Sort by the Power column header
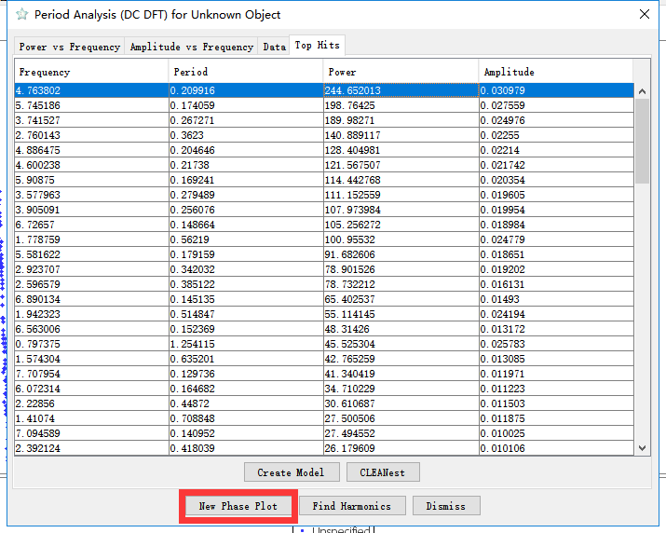 pos(401,72)
